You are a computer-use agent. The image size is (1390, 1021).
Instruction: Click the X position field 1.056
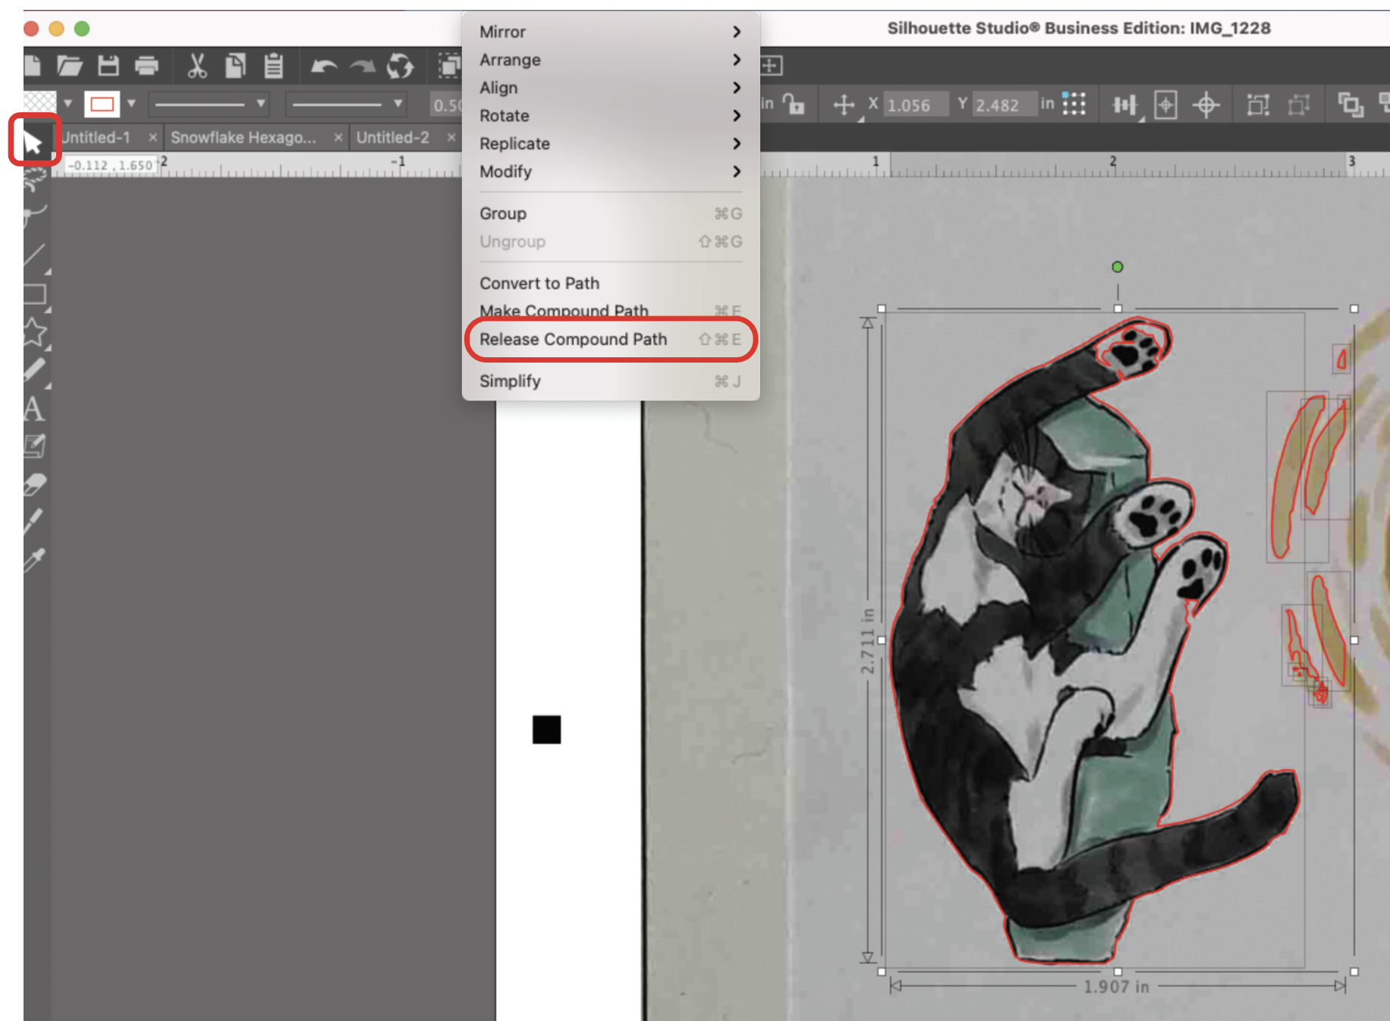[x=916, y=105]
